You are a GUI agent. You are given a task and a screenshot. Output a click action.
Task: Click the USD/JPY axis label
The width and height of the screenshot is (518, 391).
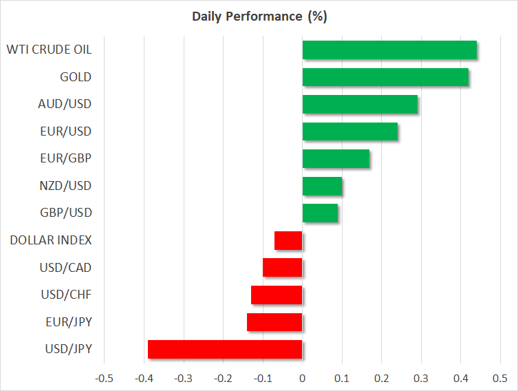coord(66,349)
